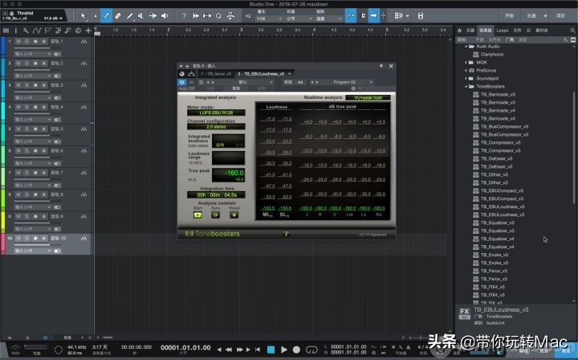Expand the PreSonus folder
The width and height of the screenshot is (578, 360).
pyautogui.click(x=466, y=71)
